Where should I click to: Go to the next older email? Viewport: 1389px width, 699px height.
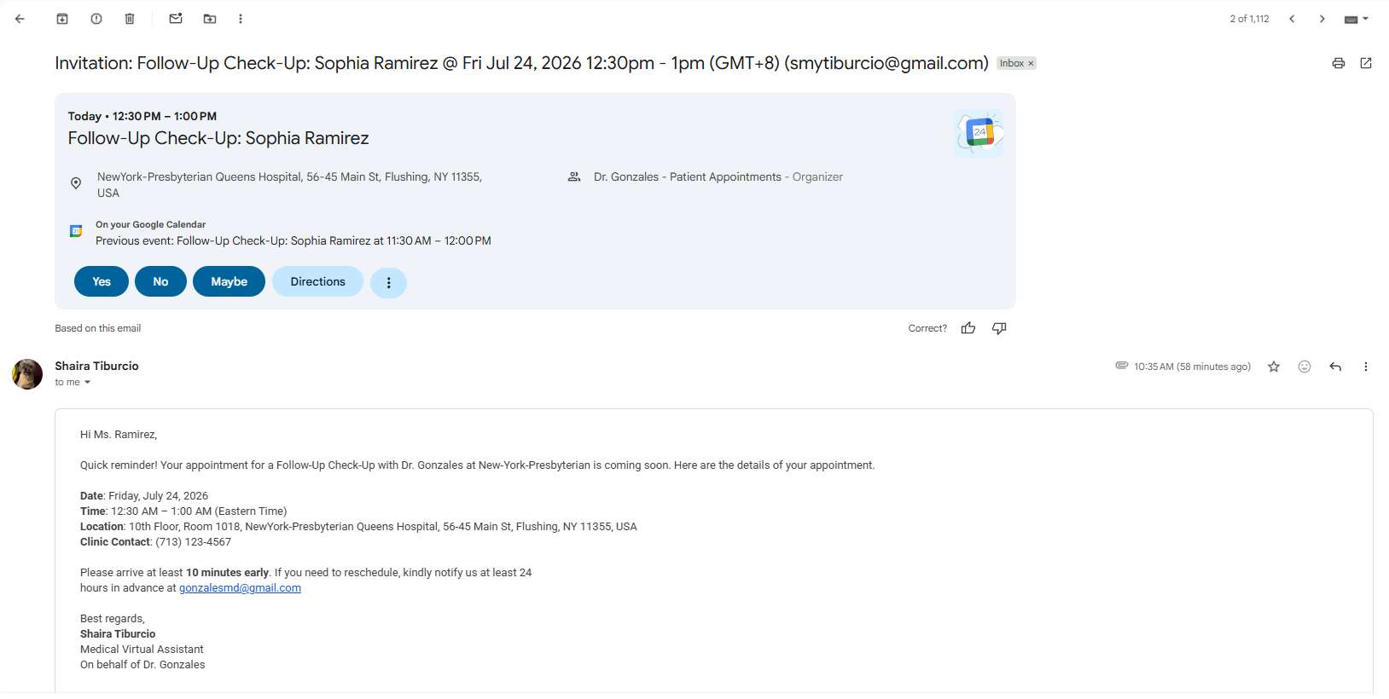(x=1322, y=19)
